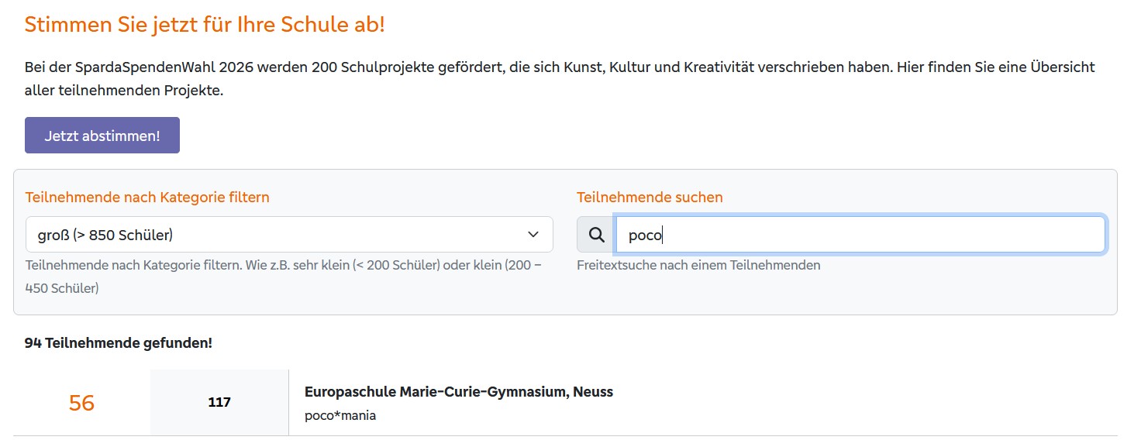Click the heading 'Stimmen Sie jetzt für Ihre Schule ab!'
Viewport: 1141px width, 447px height.
pyautogui.click(x=205, y=25)
